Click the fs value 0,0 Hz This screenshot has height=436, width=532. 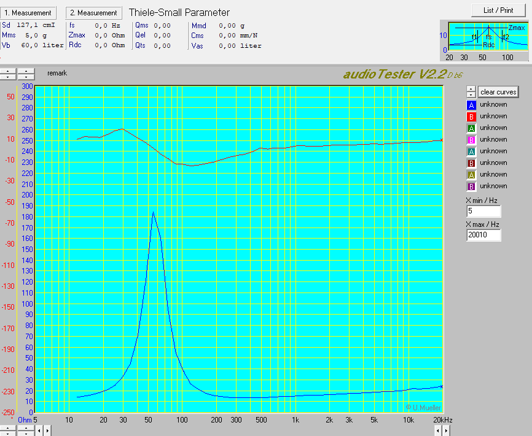coord(108,25)
